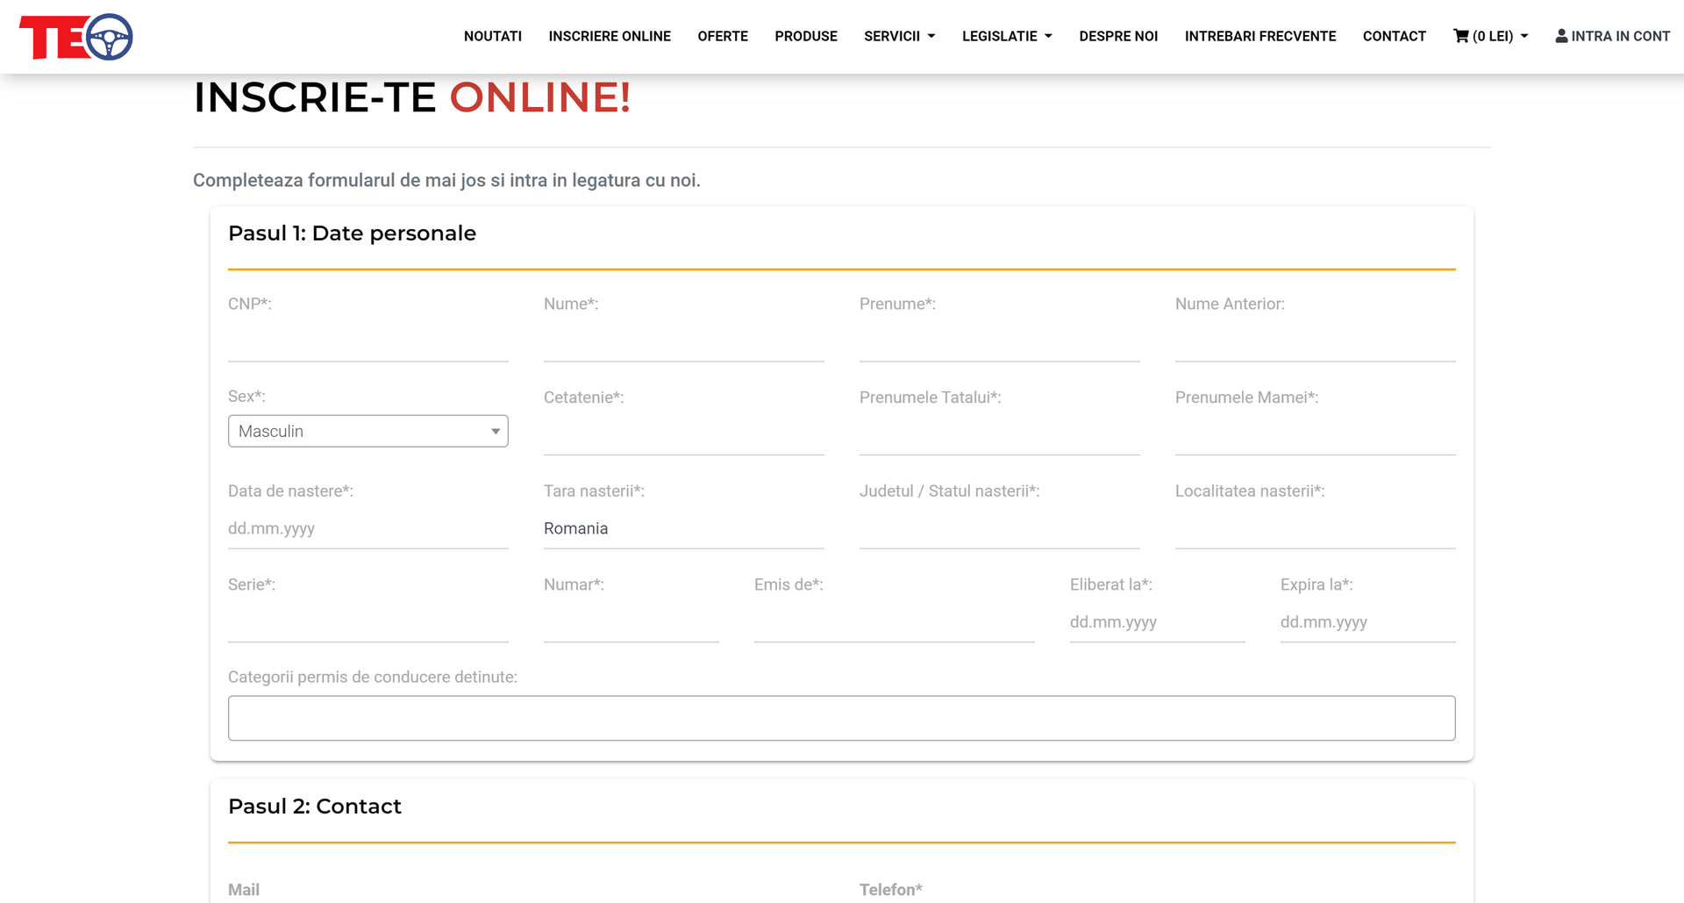Click the Contact navigation link
Viewport: 1684px width, 903px height.
point(1394,36)
